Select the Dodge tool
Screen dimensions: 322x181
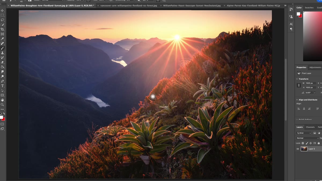click(x=2, y=76)
